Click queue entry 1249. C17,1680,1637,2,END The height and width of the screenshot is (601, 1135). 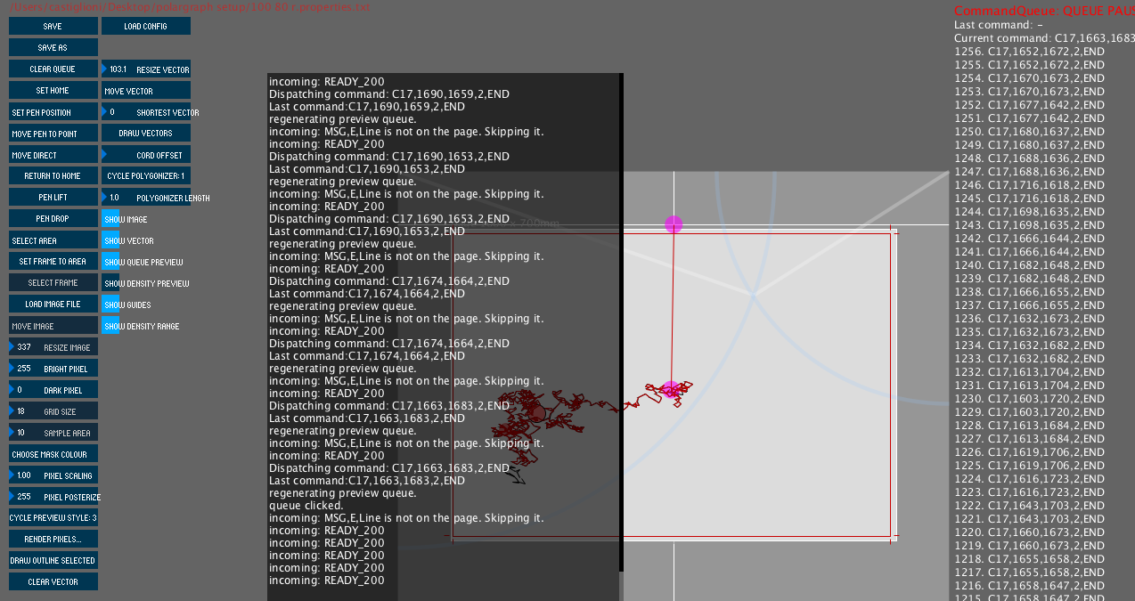(1029, 145)
